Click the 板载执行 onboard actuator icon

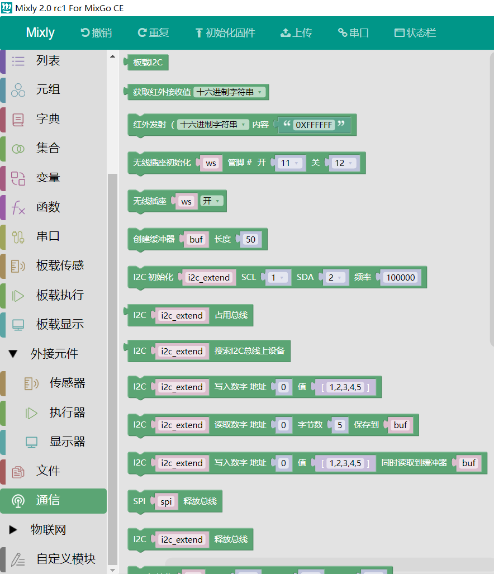18,296
